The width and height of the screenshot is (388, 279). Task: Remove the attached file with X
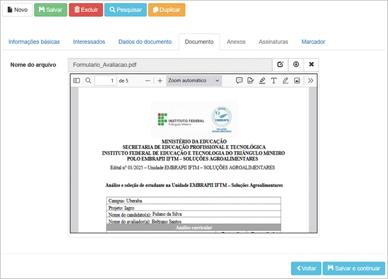[x=311, y=64]
